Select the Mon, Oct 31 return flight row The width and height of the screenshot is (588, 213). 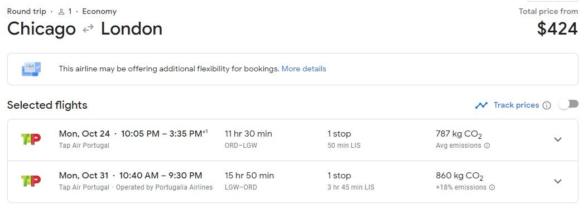292,182
